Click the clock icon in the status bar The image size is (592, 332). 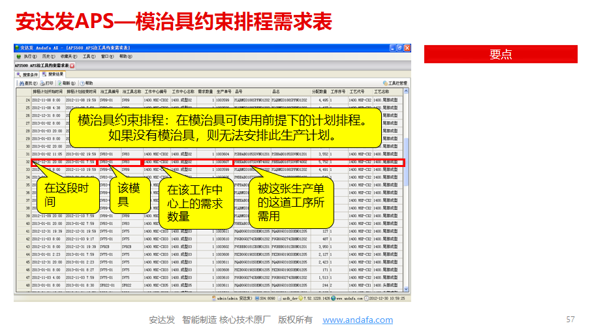click(366, 299)
